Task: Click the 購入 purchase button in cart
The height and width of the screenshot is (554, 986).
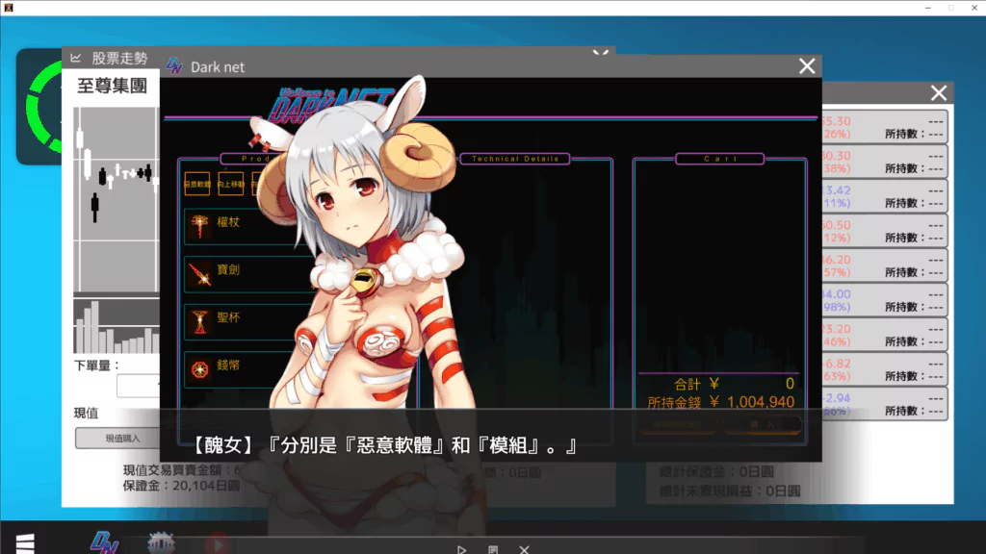Action: (x=764, y=424)
